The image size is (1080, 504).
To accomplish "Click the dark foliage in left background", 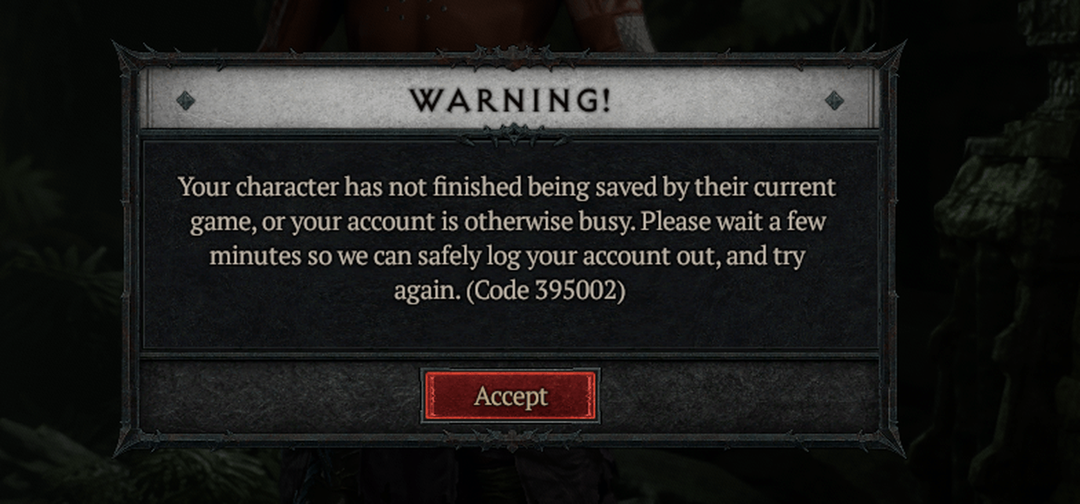I will click(58, 257).
